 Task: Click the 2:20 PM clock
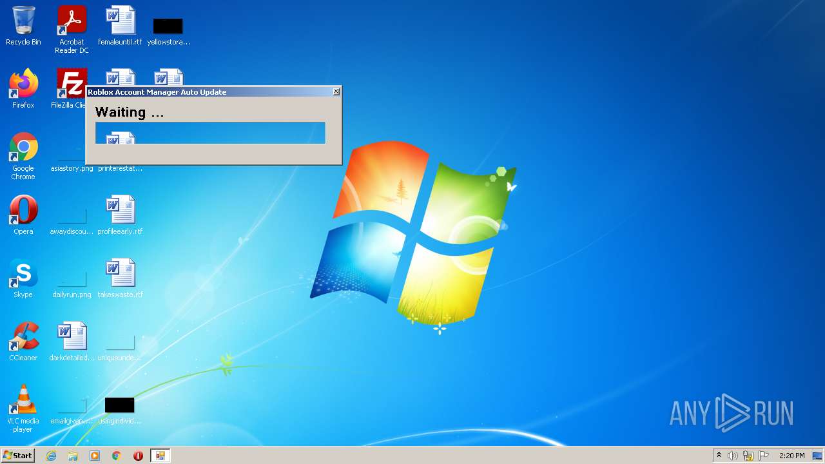[792, 456]
